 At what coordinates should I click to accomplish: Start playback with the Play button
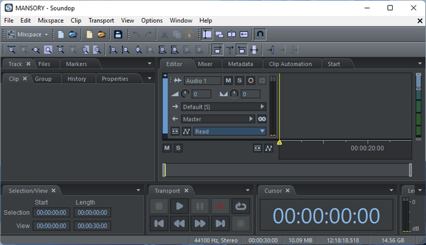[179, 206]
